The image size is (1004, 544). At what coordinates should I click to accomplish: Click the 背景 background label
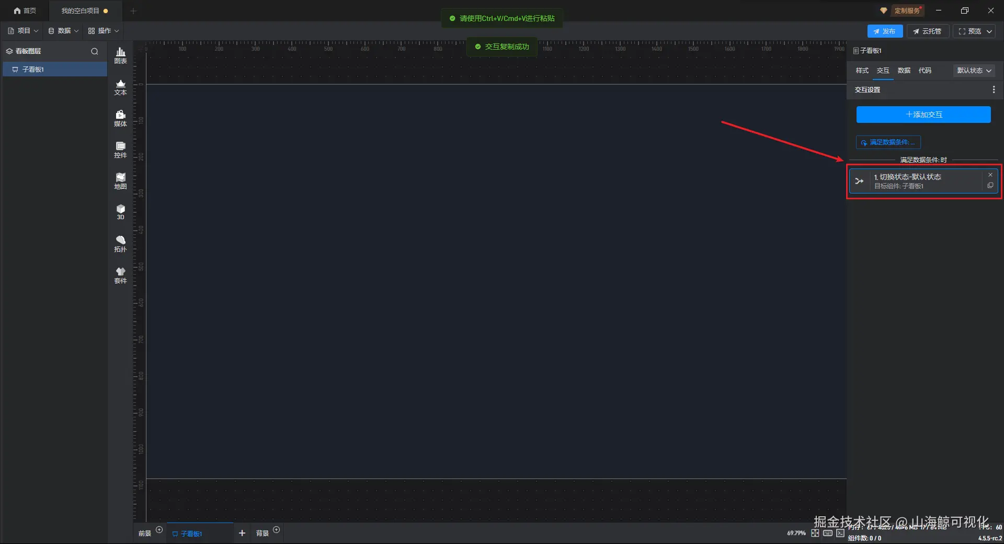tap(262, 534)
